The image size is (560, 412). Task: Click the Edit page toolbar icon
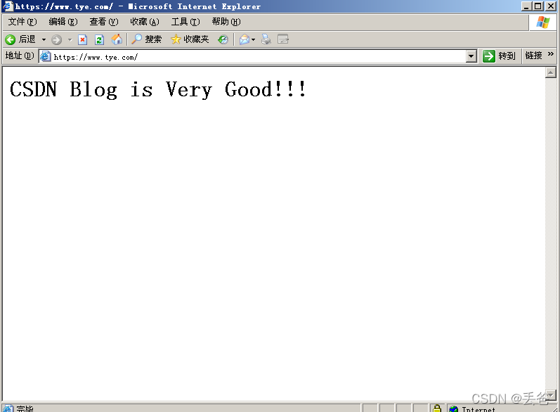coord(283,39)
